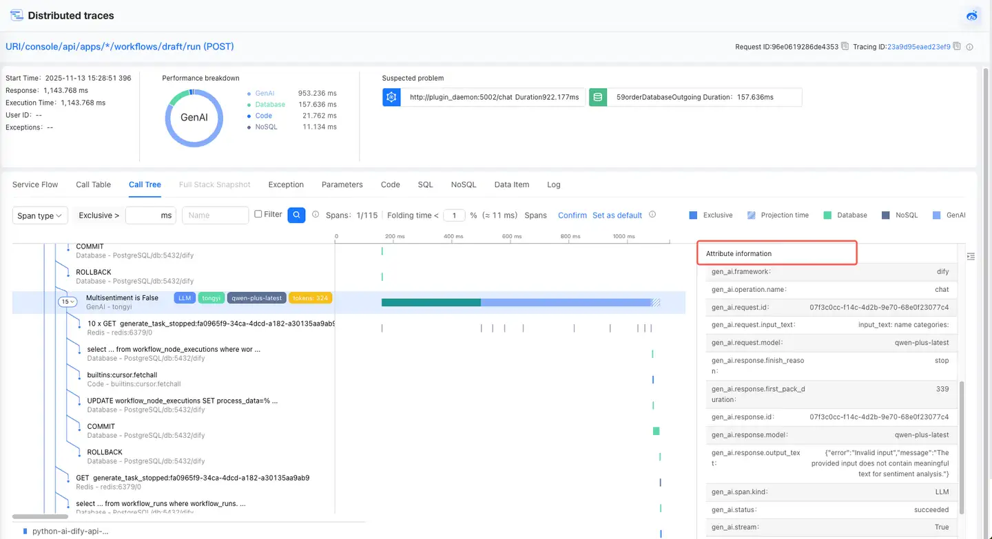Image resolution: width=992 pixels, height=539 pixels.
Task: Click the panel collapse icon beside Attribute information
Action: (971, 256)
